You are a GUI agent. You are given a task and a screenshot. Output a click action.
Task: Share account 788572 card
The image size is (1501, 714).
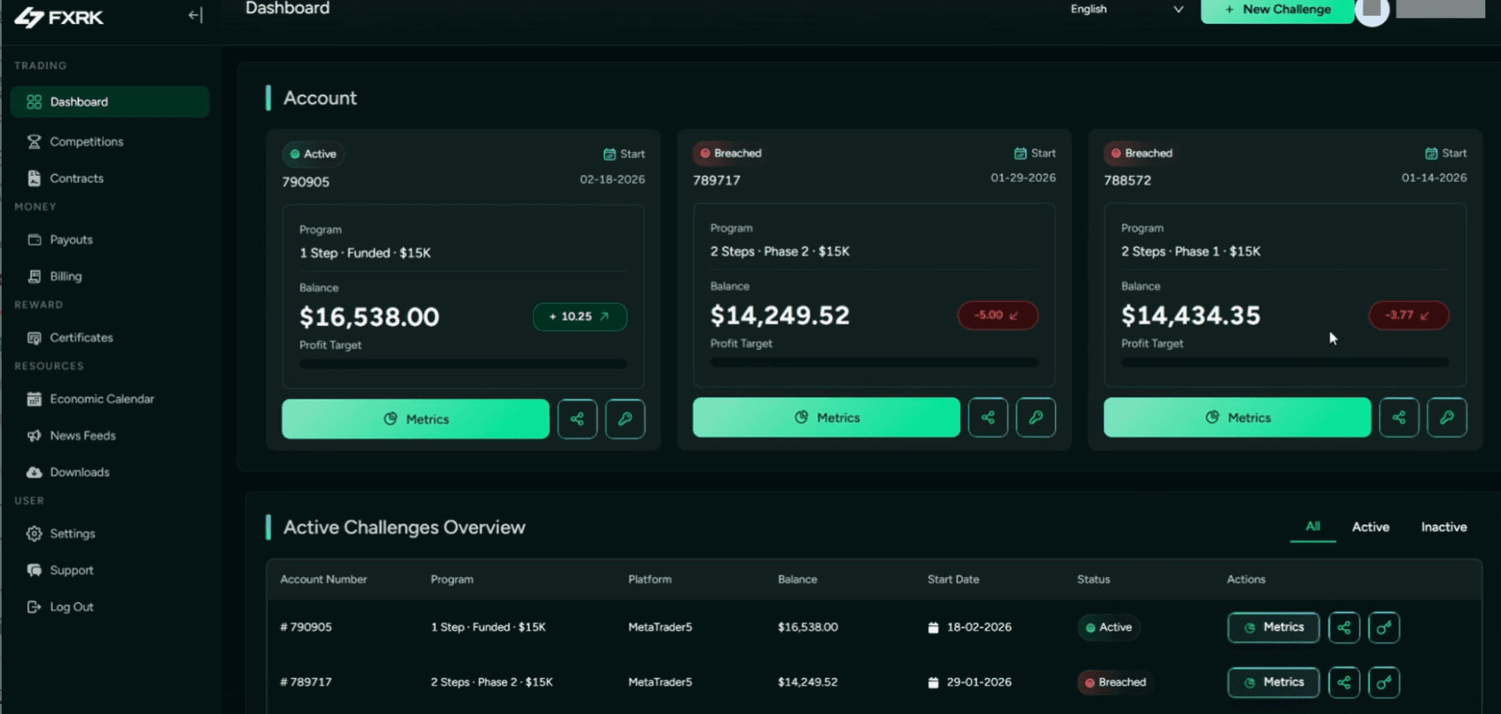pos(1399,418)
